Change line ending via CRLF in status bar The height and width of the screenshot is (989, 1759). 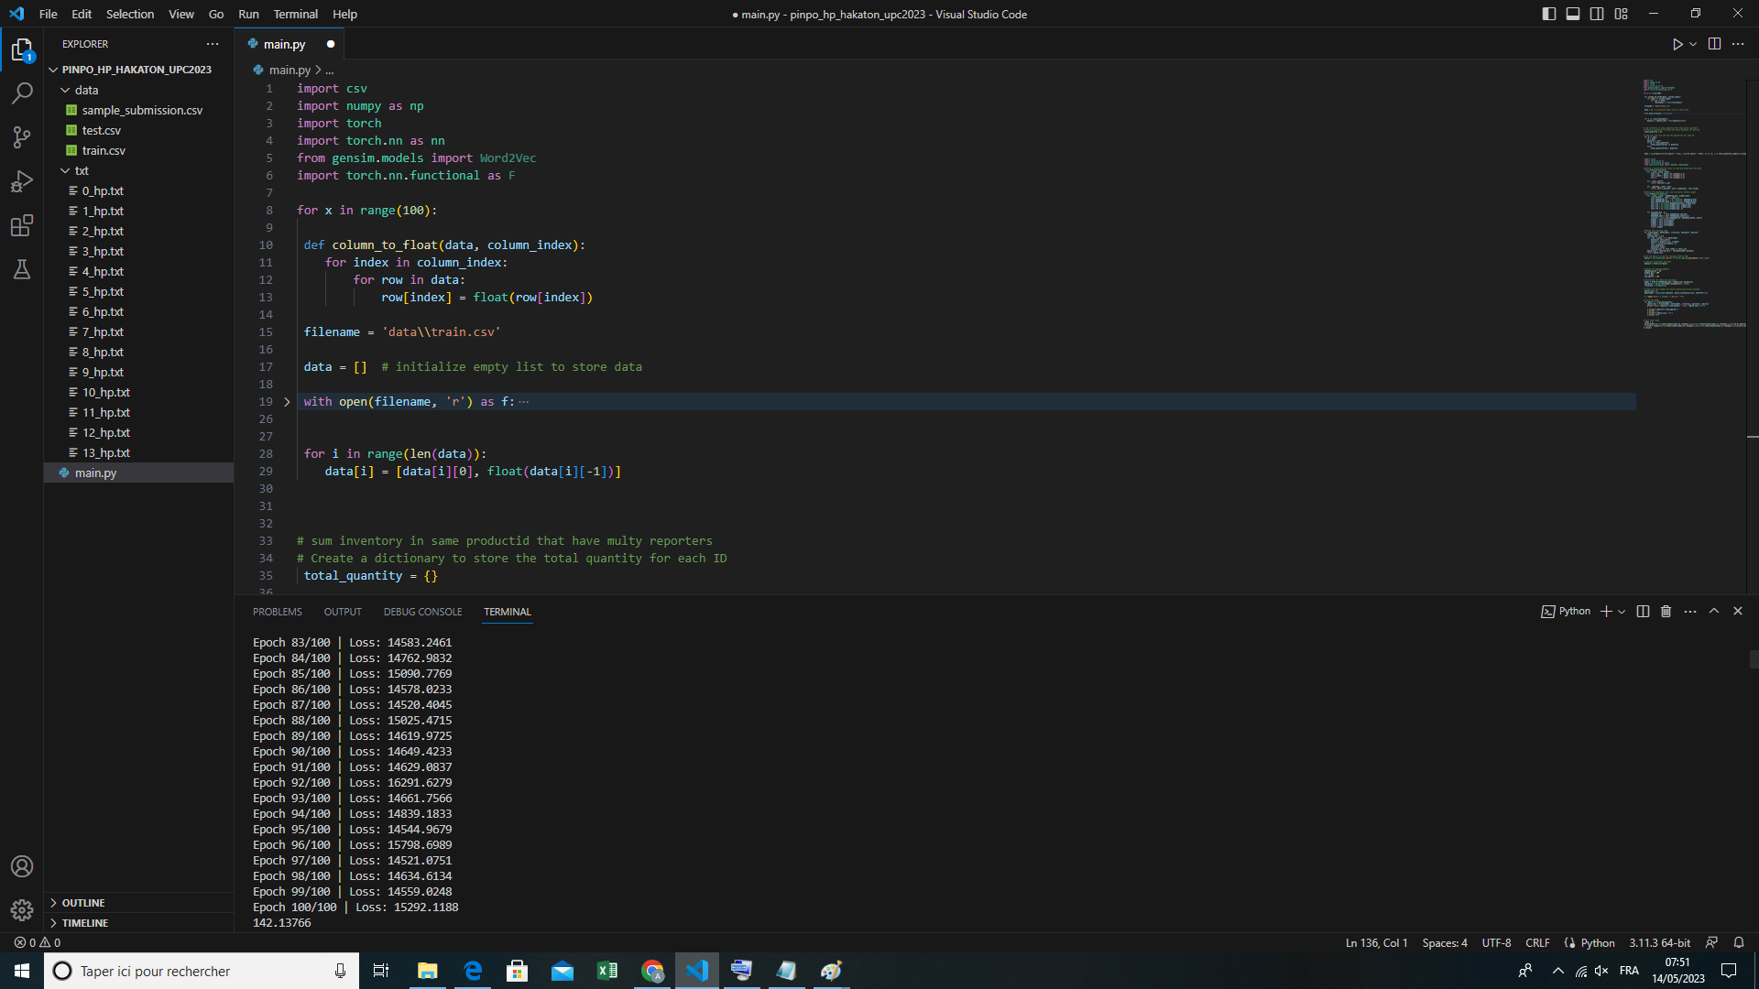1537,942
